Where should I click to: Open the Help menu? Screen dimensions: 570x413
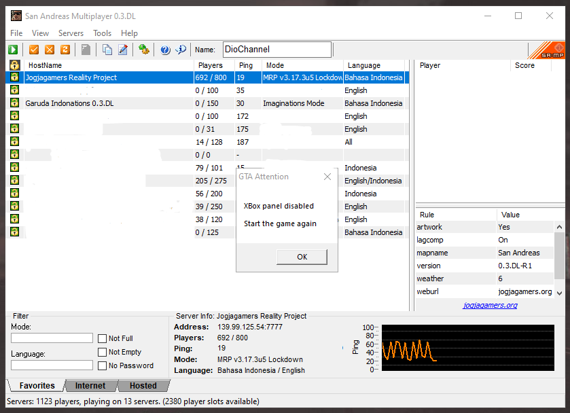pyautogui.click(x=129, y=33)
